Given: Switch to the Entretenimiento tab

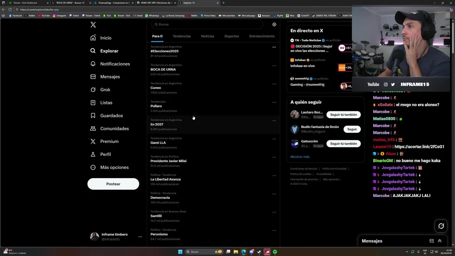Looking at the screenshot, I should tap(262, 36).
